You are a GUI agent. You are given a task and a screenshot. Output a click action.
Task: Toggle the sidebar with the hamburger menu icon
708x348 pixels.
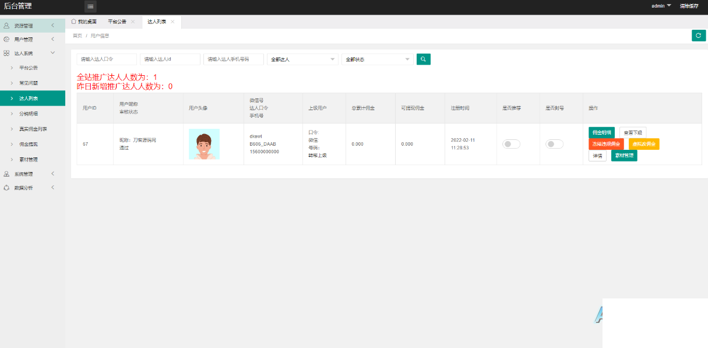pyautogui.click(x=90, y=6)
